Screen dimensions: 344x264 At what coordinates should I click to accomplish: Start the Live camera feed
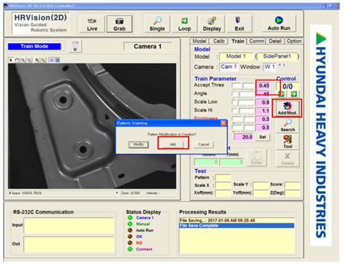(92, 24)
